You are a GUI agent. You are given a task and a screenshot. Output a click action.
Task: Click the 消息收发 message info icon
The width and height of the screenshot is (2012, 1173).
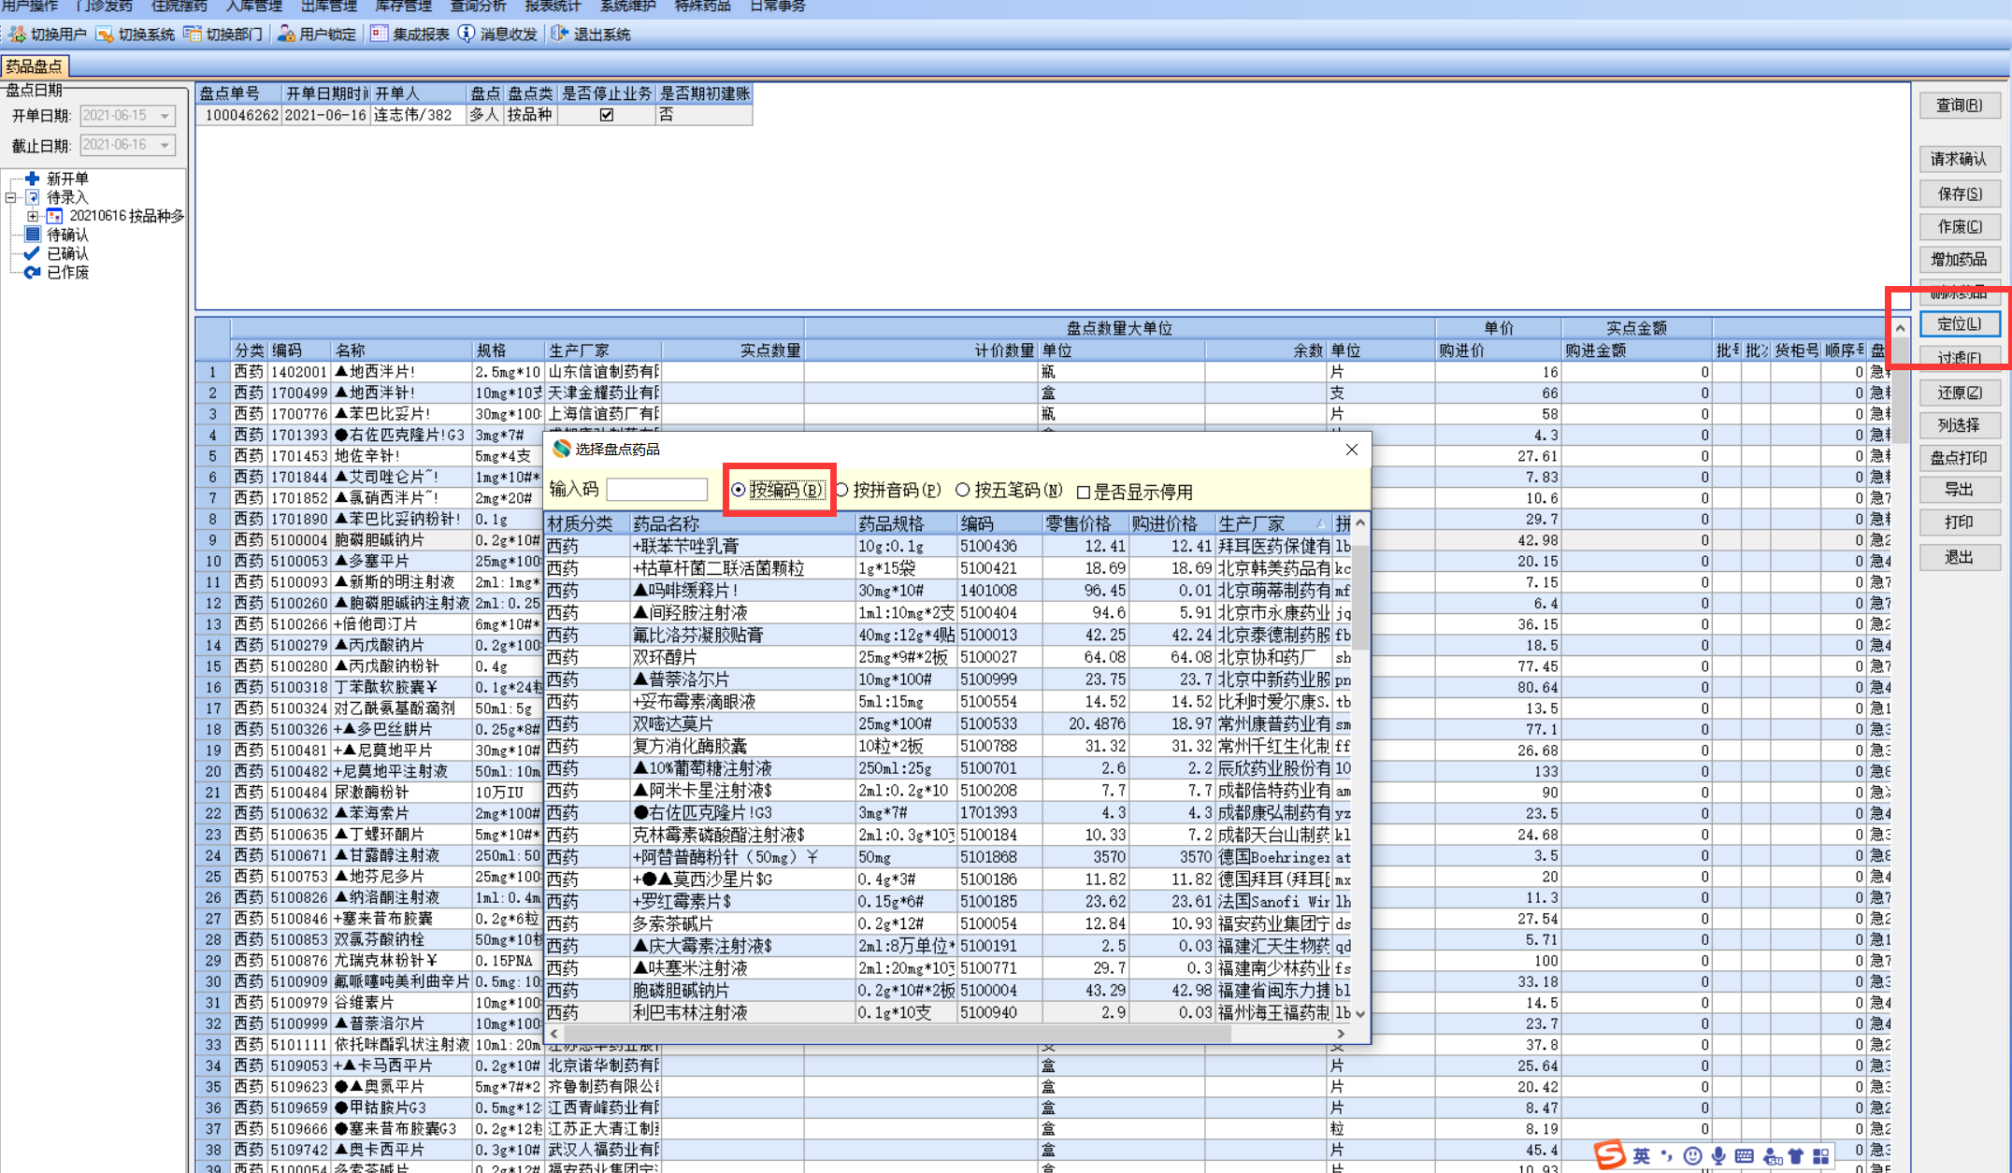[x=467, y=35]
